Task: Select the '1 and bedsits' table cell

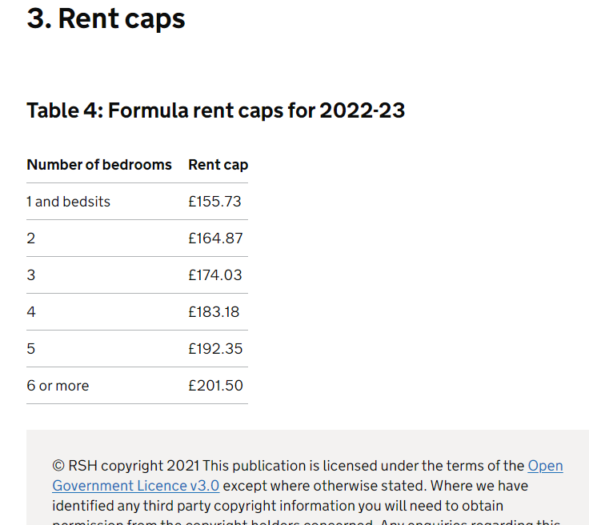Action: [x=68, y=202]
